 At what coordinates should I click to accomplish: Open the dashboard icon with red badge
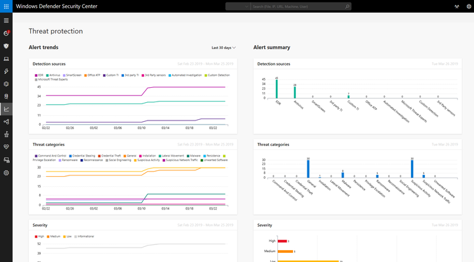[x=6, y=33]
